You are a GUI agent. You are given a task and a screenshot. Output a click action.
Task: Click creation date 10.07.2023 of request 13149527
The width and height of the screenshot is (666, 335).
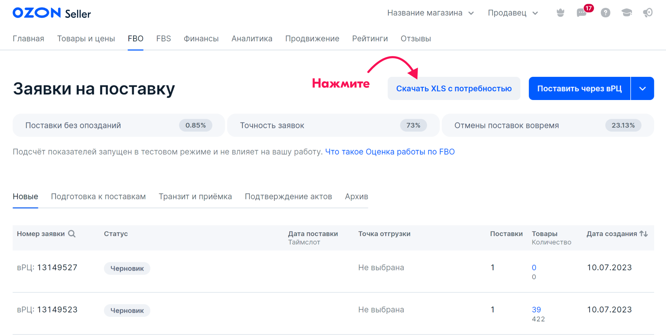(609, 268)
